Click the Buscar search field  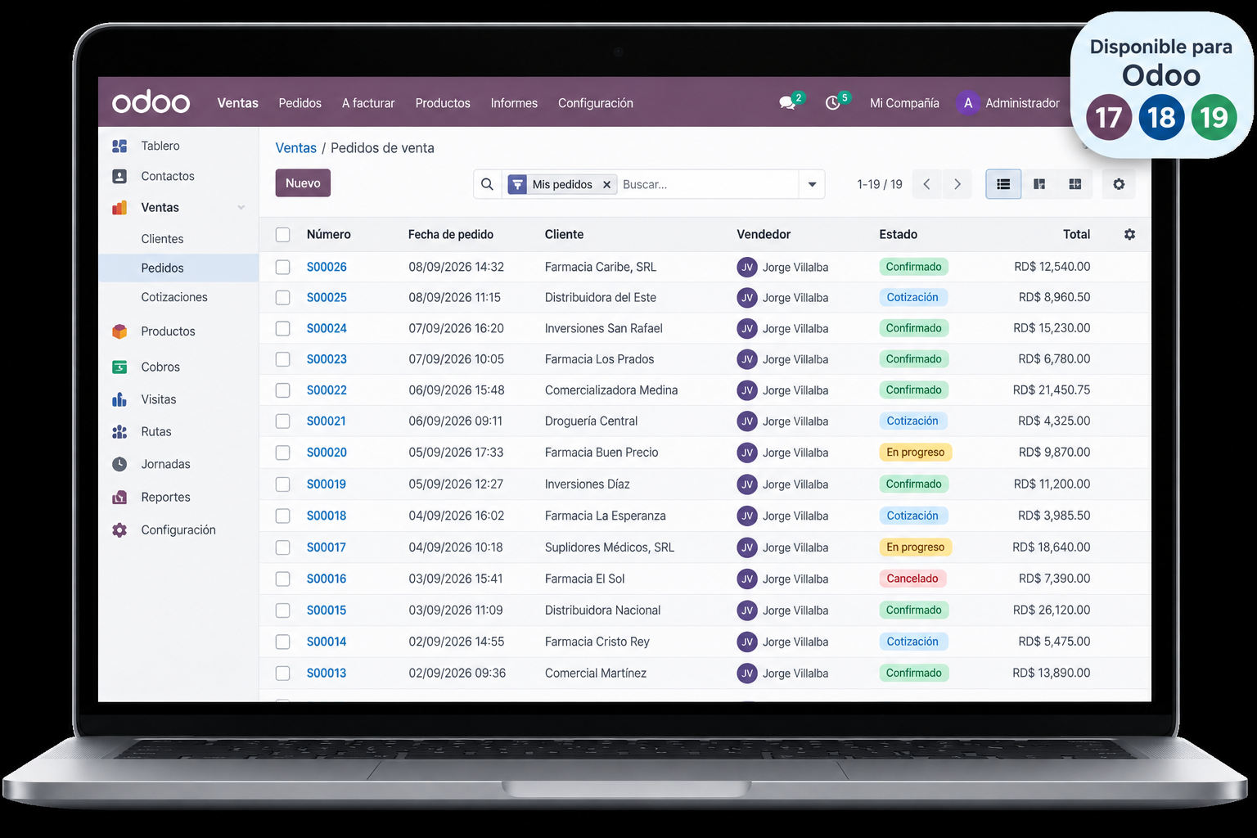tap(708, 184)
